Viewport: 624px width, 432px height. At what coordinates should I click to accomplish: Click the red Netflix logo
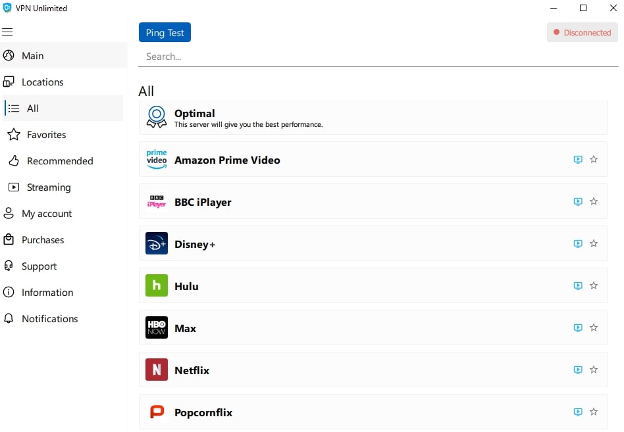(157, 370)
